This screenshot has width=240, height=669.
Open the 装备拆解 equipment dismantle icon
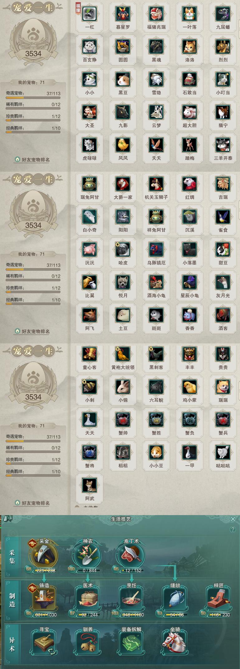131,642
